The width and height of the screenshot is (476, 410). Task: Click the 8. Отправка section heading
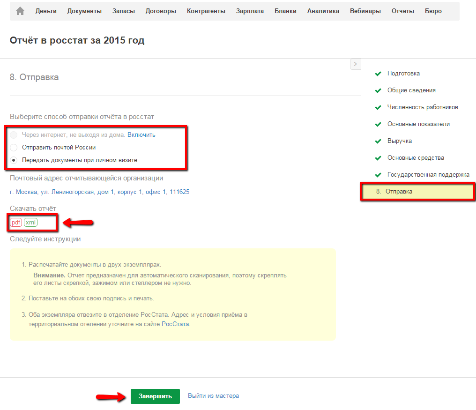pos(34,77)
